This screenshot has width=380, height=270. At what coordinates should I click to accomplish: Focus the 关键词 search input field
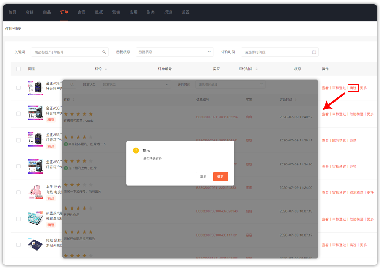(x=66, y=52)
